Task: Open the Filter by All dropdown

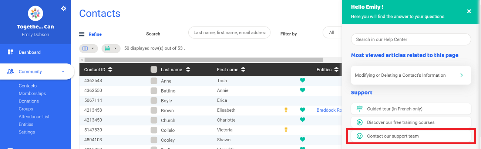Action: pos(332,32)
